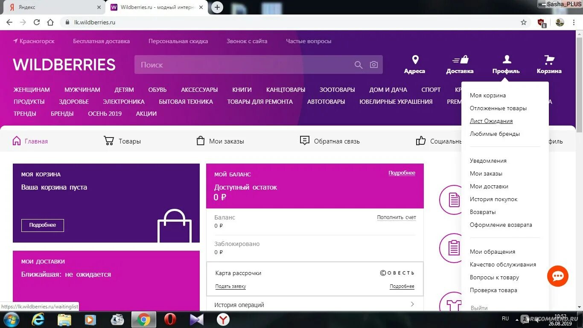Expand История операций row arrow
583x328 pixels.
coord(412,305)
